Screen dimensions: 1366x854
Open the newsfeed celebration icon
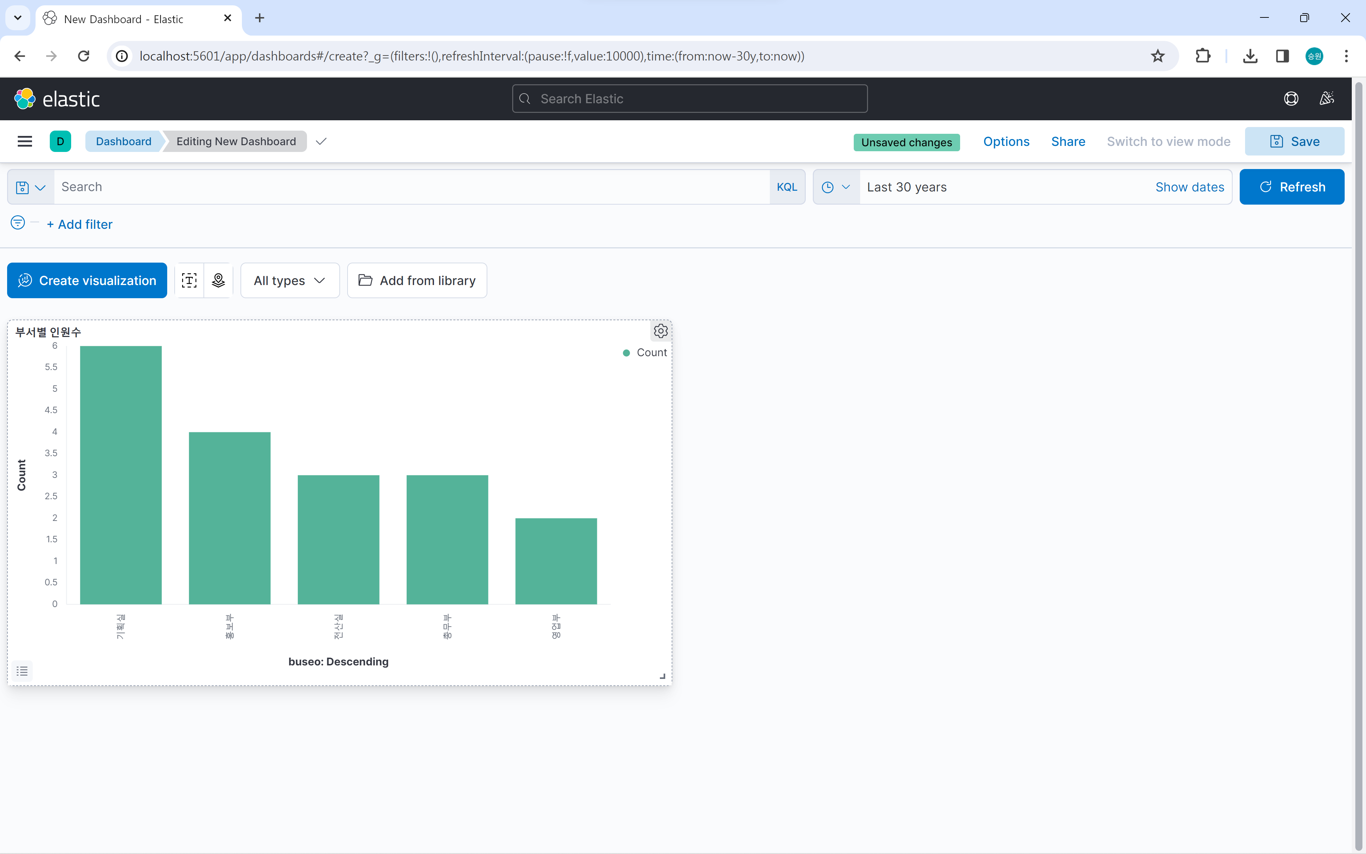click(1327, 99)
